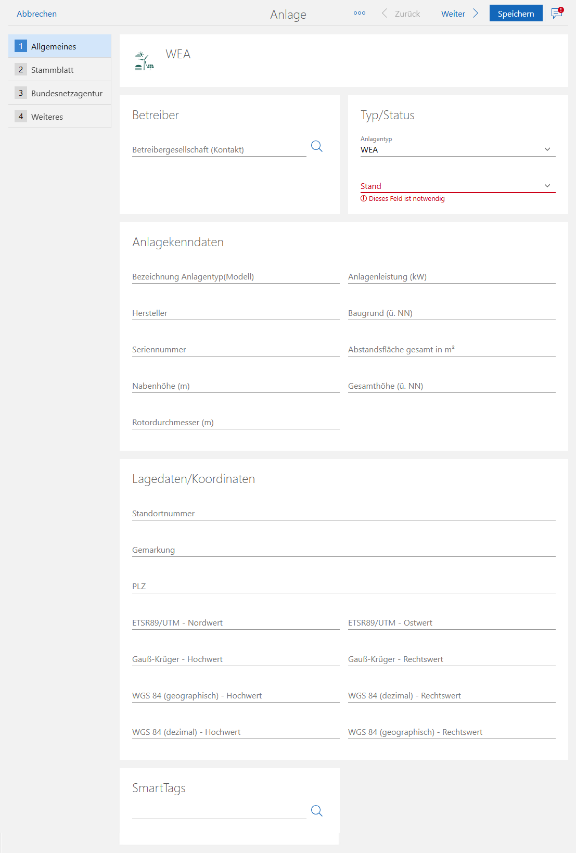The height and width of the screenshot is (853, 576).
Task: Click the search icon for Betreibergesellschaft
Action: (317, 146)
